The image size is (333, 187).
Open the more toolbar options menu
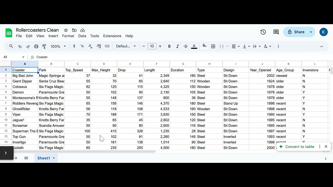pos(278,46)
